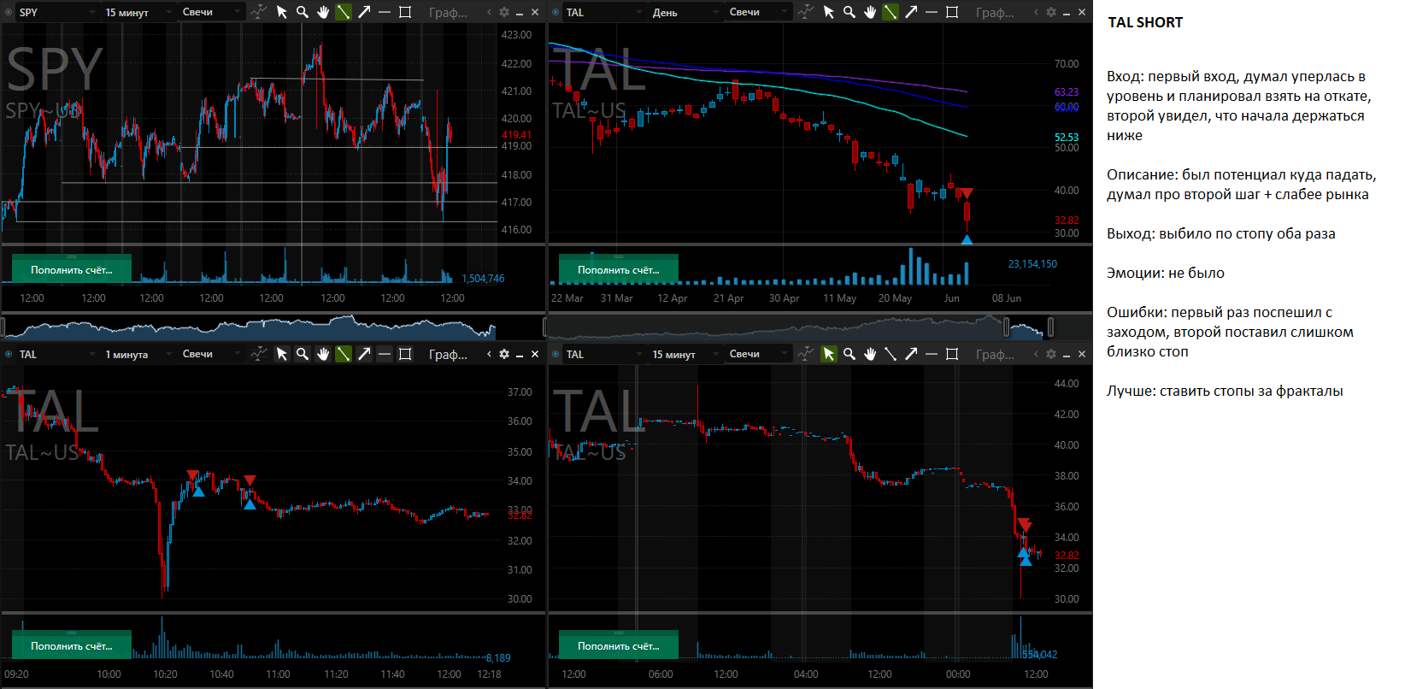The height and width of the screenshot is (689, 1405).
Task: Open settings gear of SPY chart
Action: click(x=504, y=12)
